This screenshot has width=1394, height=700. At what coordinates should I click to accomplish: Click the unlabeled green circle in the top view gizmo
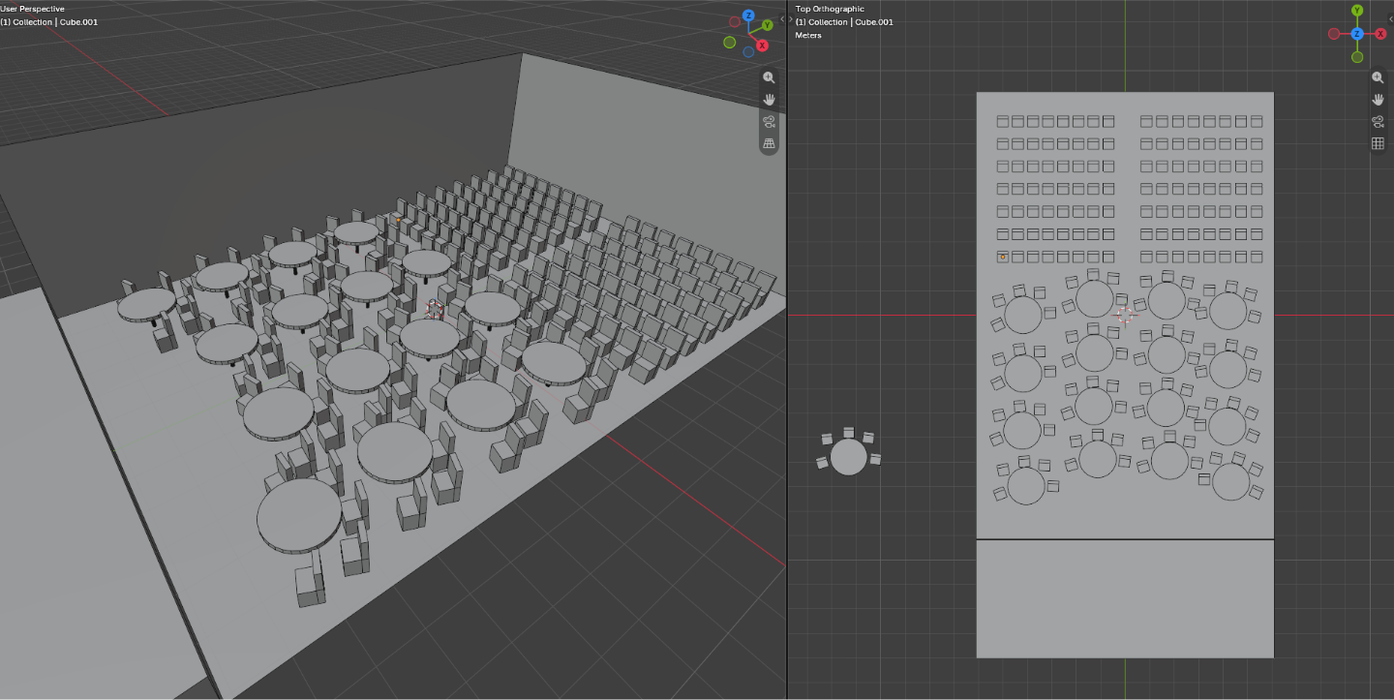pyautogui.click(x=1357, y=57)
